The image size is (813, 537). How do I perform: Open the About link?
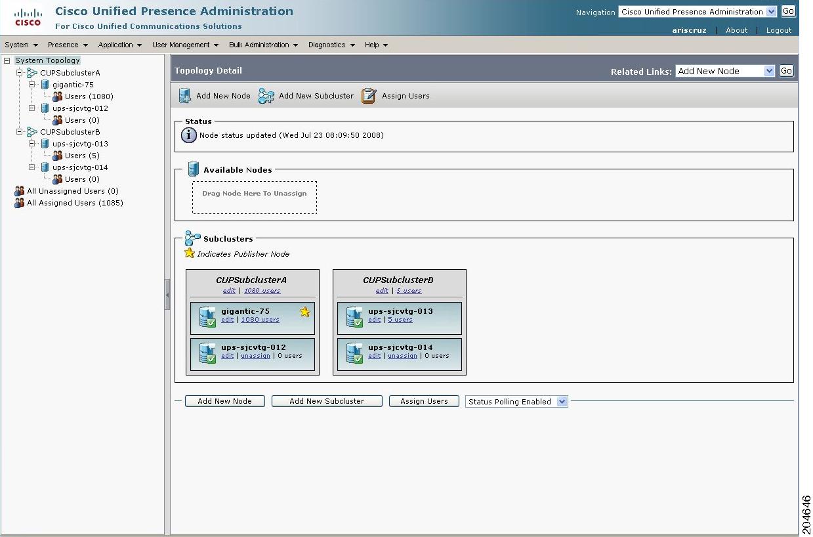coord(736,30)
